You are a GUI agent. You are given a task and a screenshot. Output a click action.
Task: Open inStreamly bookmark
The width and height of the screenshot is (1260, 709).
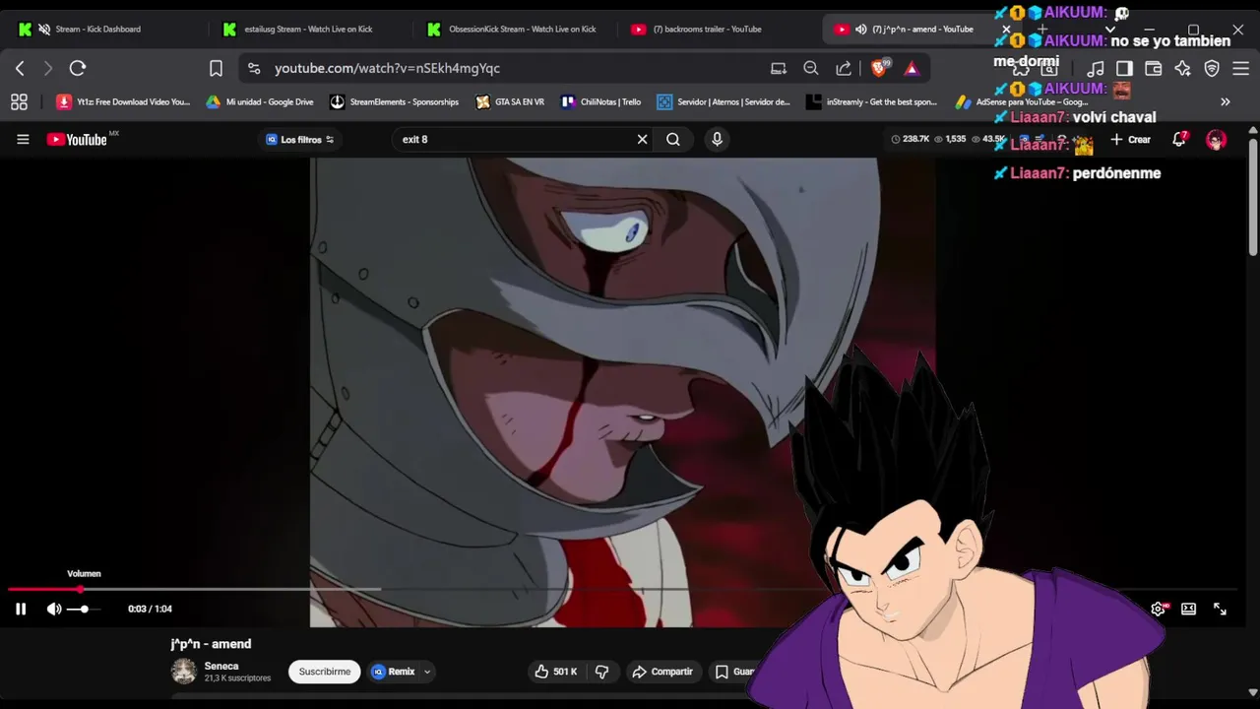click(872, 101)
